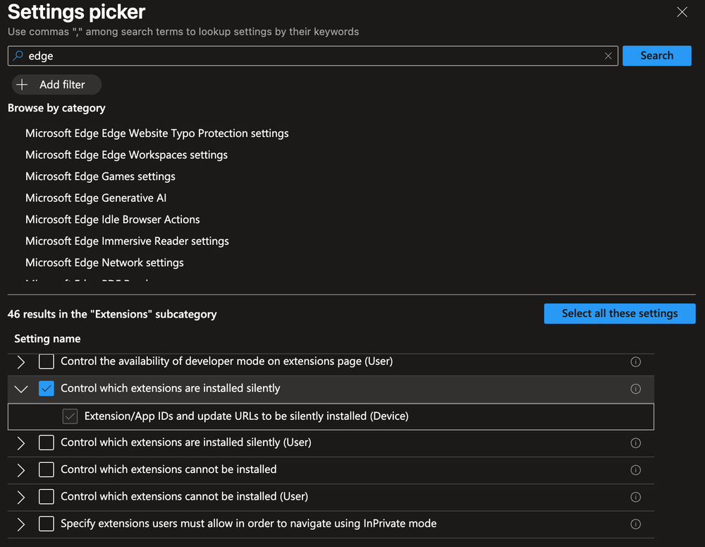Image resolution: width=705 pixels, height=547 pixels.
Task: Click info icon for InPrivate mode setting
Action: 635,524
